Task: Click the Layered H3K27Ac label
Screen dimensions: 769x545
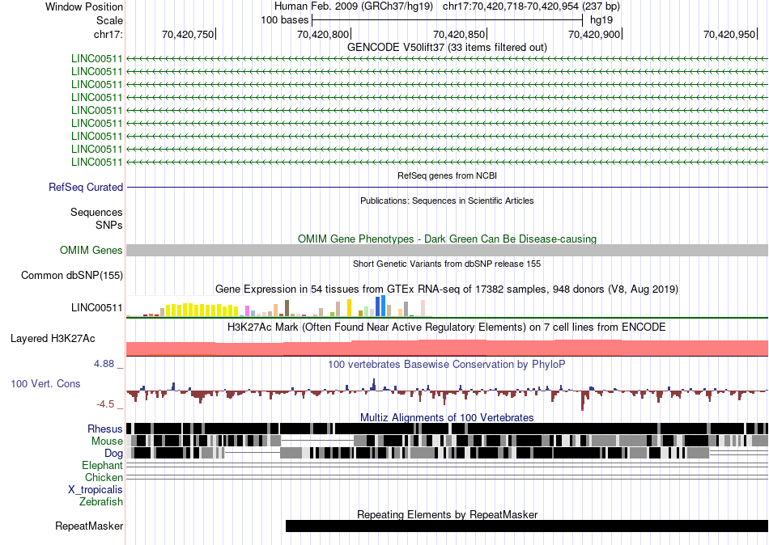Action: point(53,339)
